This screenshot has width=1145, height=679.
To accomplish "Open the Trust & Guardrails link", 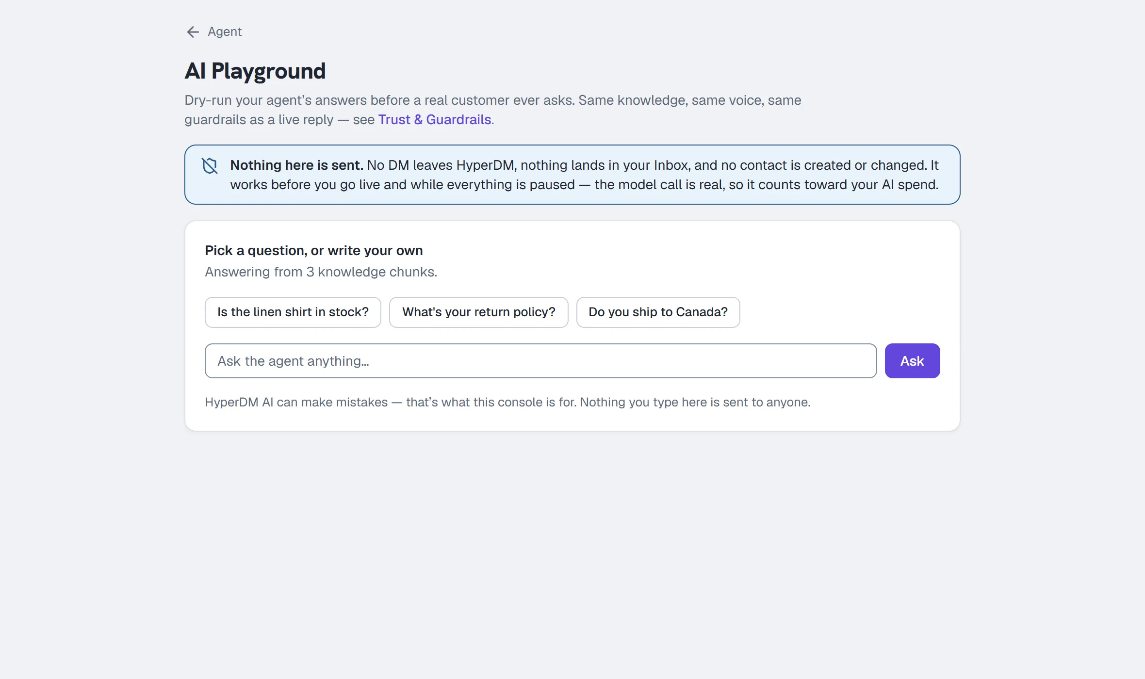I will point(435,119).
